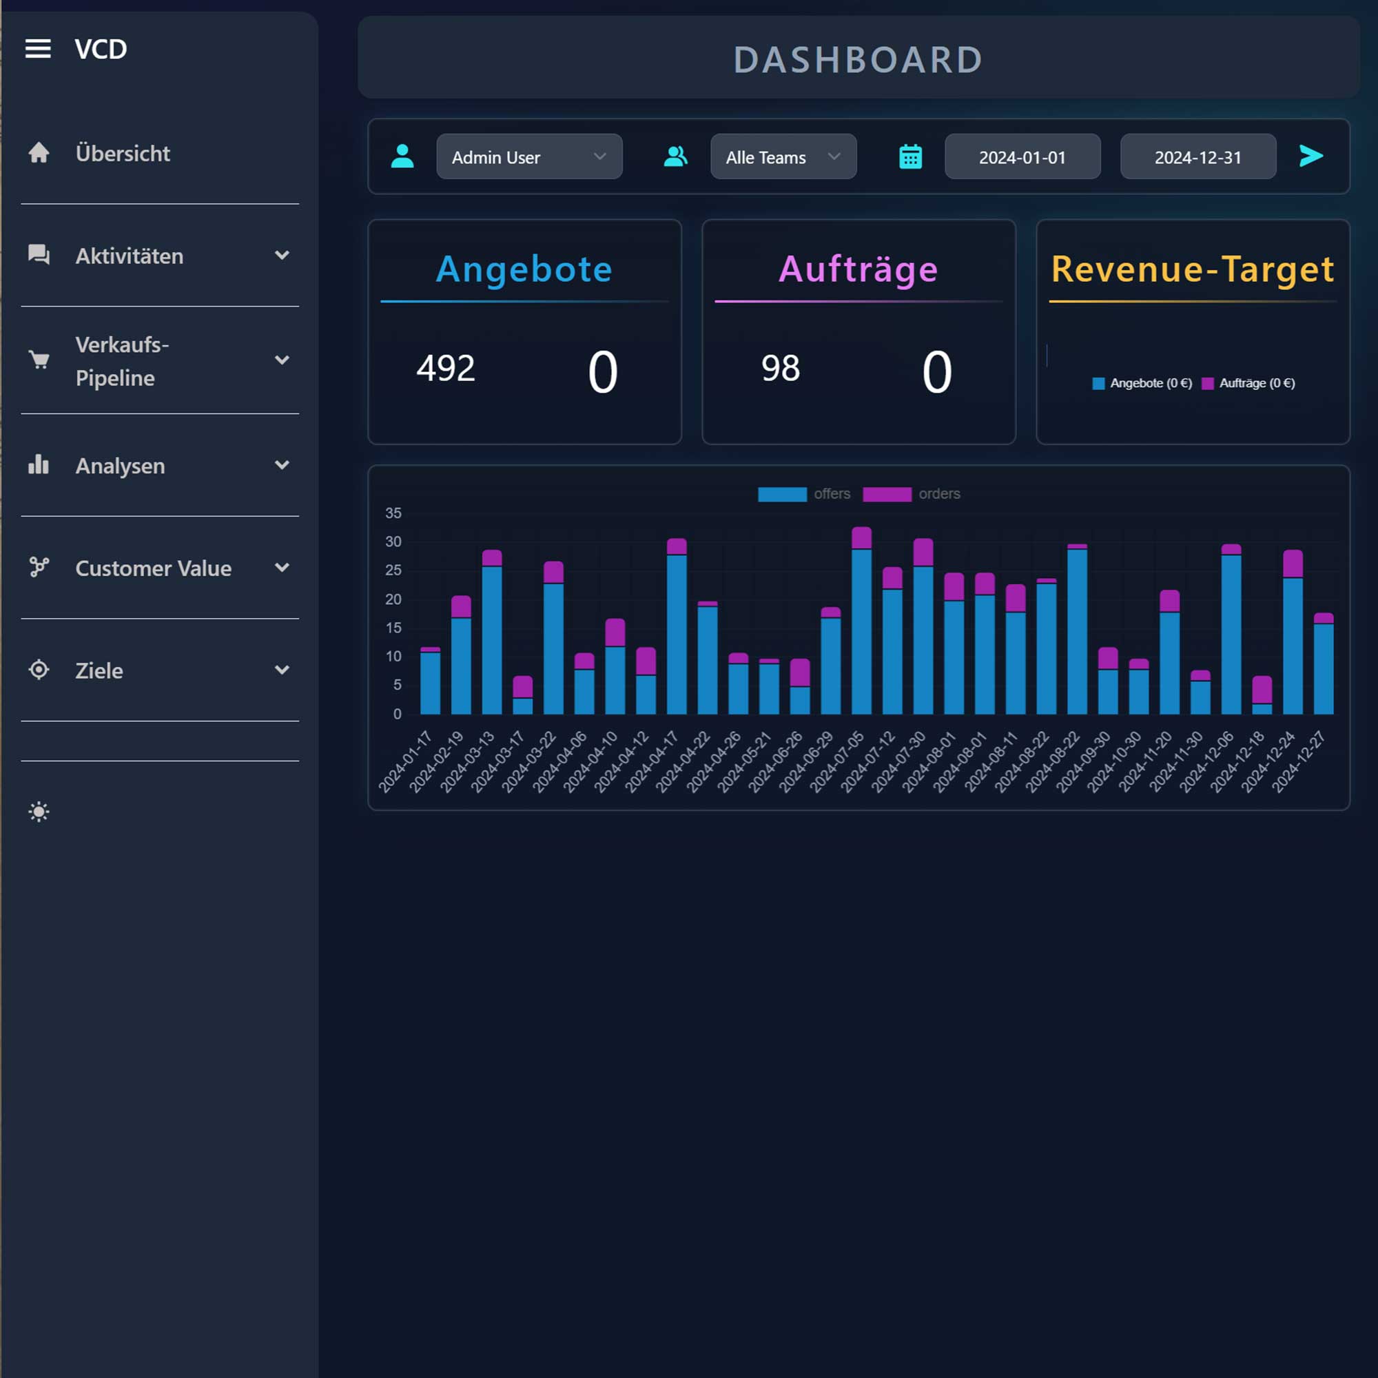The height and width of the screenshot is (1378, 1378).
Task: Click the 2024-09-30 bar in chart
Action: click(1108, 681)
